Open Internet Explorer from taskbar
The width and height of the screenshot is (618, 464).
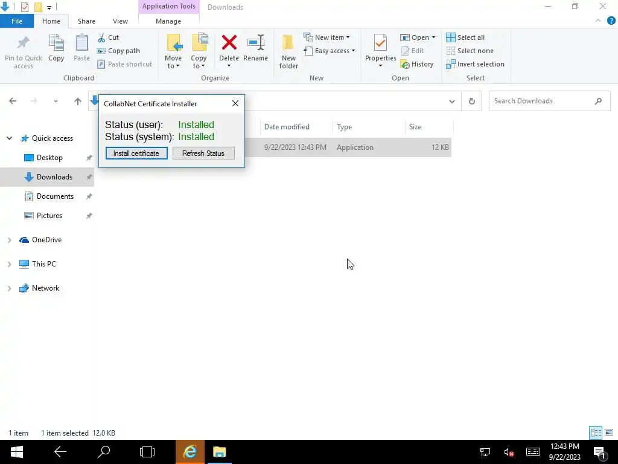(190, 452)
